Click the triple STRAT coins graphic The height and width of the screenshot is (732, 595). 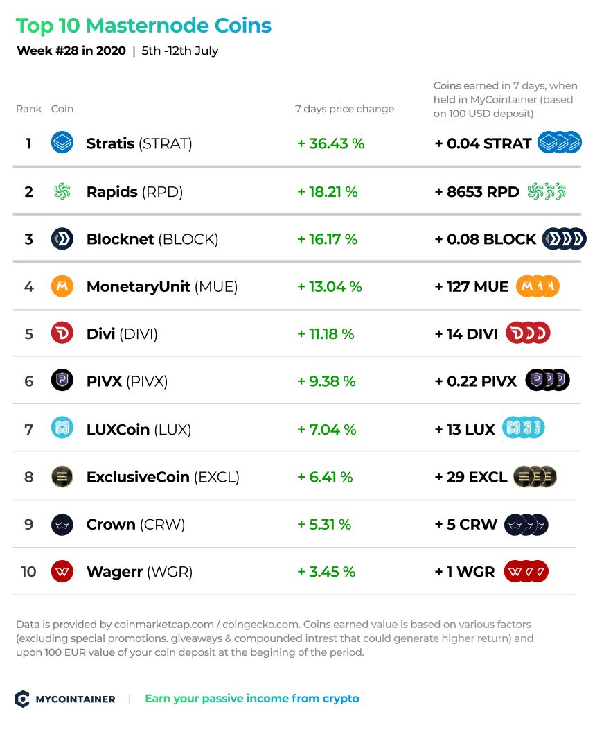[560, 142]
